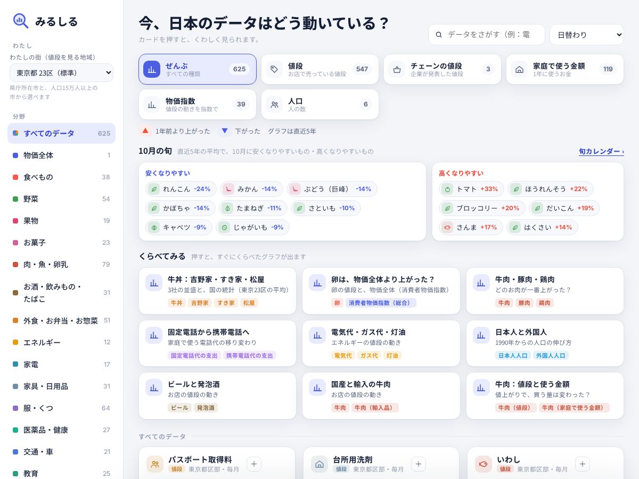Select 家電 in sidebar
639x479 pixels.
tap(61, 364)
